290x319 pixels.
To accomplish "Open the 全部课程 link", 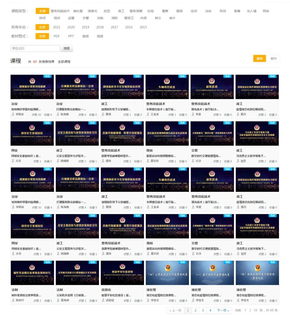I will pyautogui.click(x=64, y=62).
